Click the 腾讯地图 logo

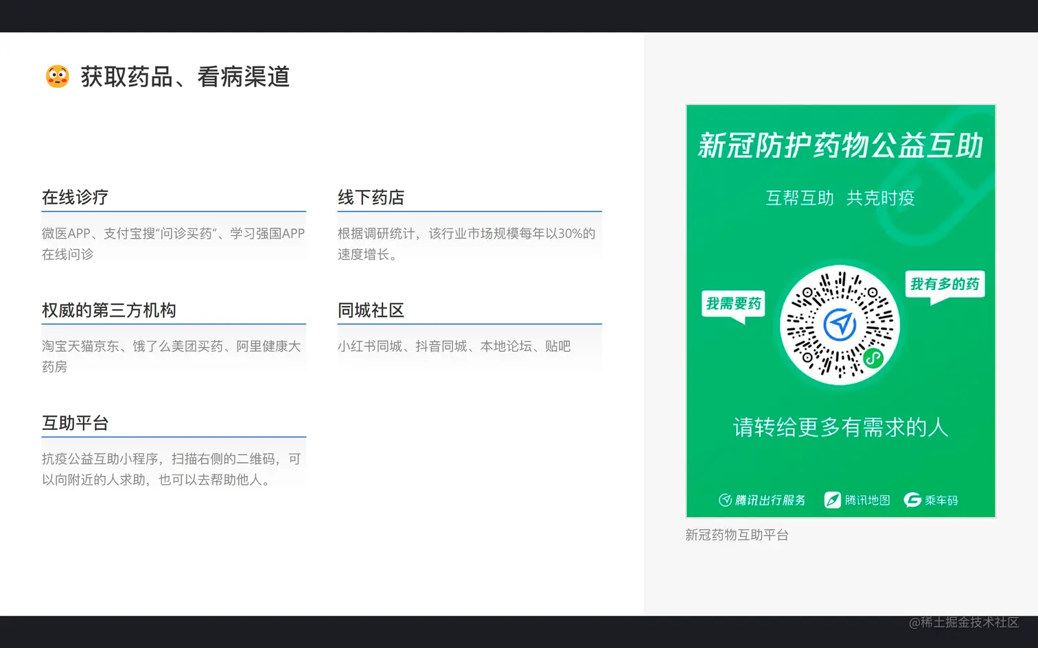[857, 500]
